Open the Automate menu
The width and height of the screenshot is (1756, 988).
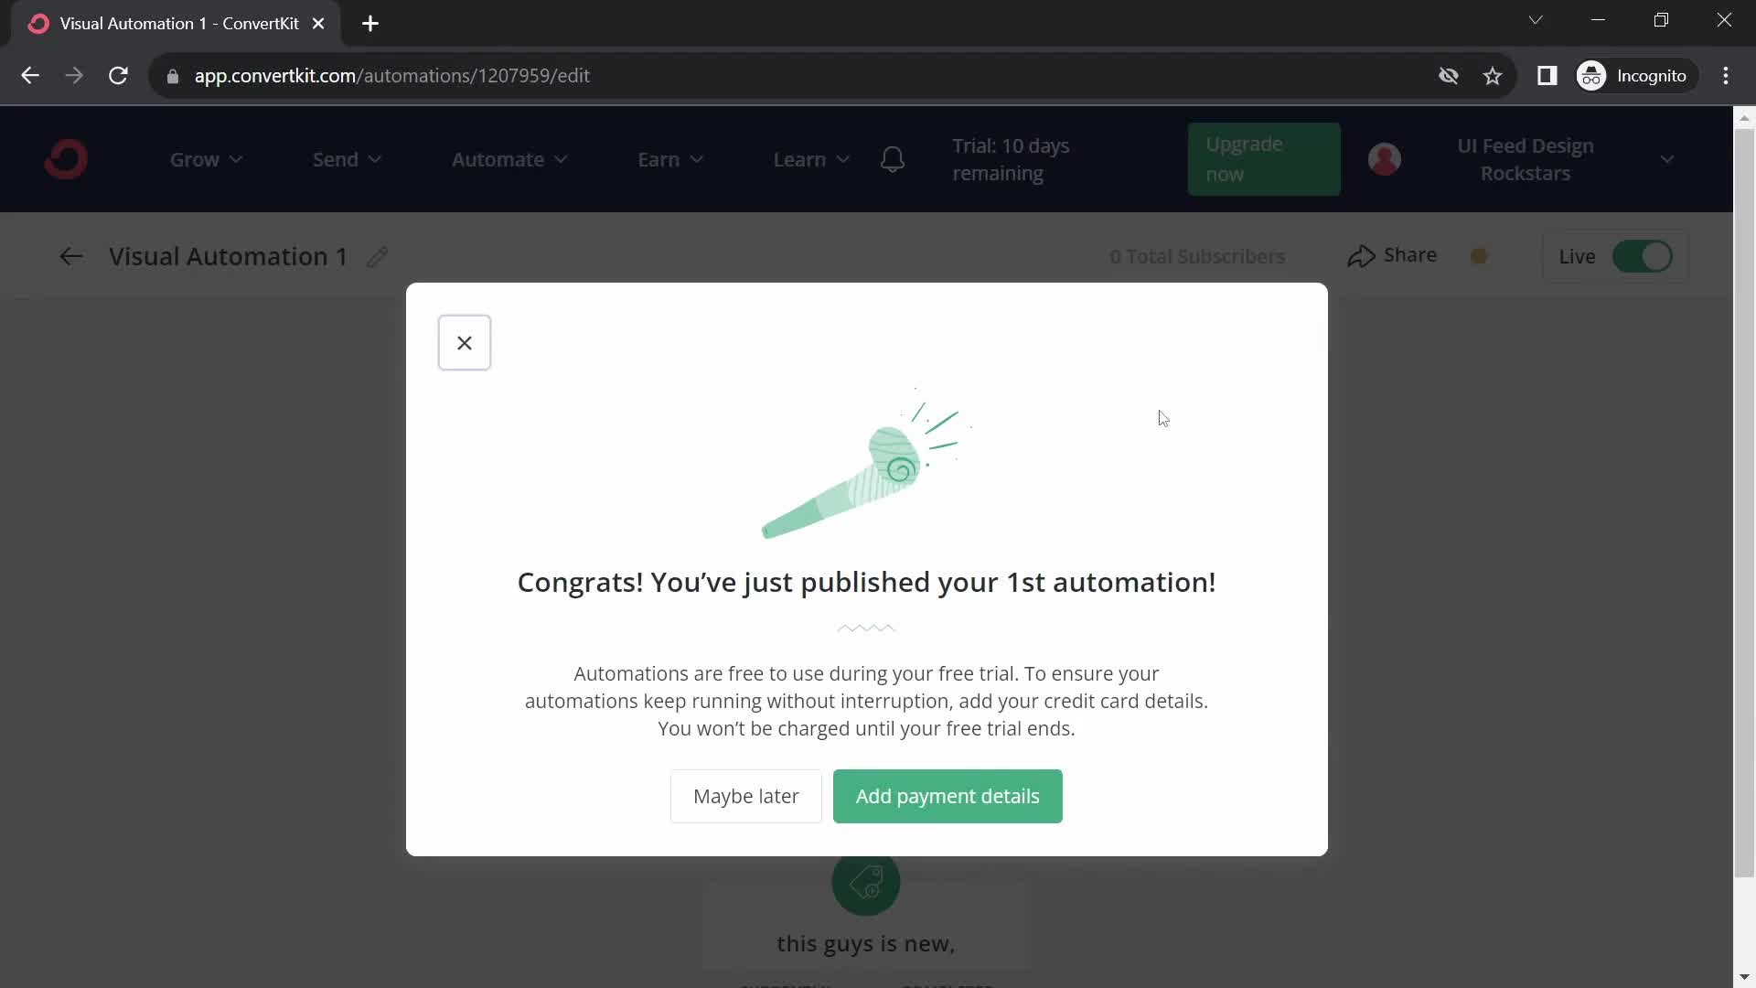(x=507, y=159)
